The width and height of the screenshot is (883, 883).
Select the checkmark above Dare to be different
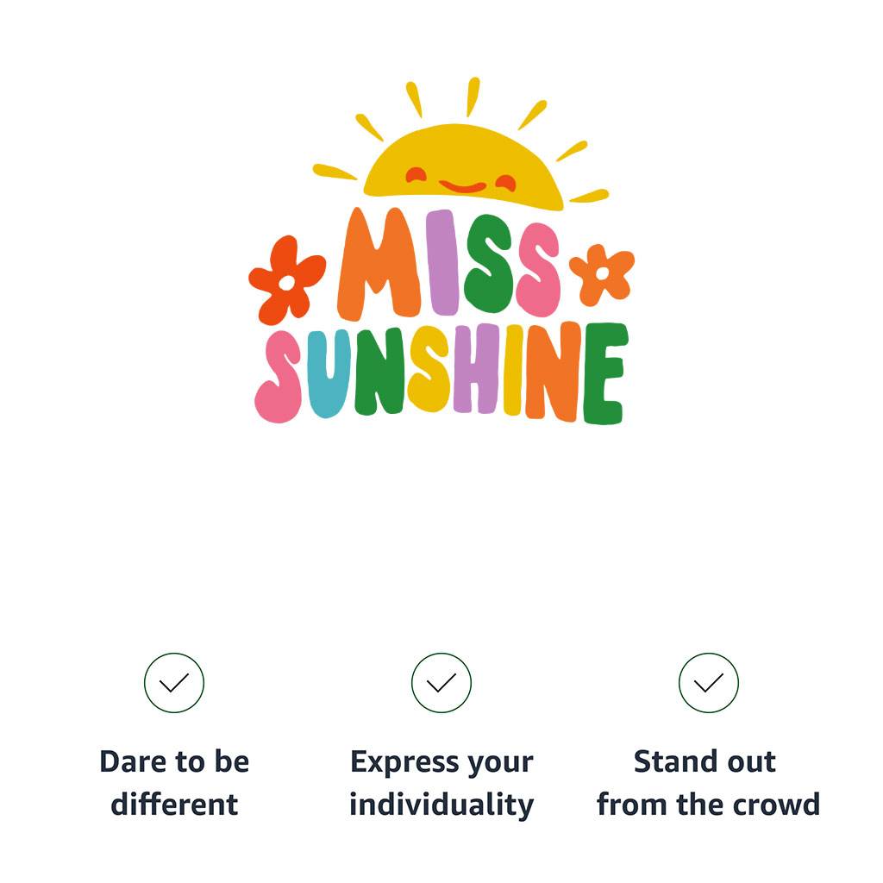tap(174, 683)
